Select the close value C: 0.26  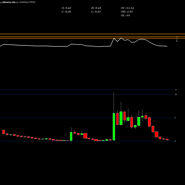[66, 12]
